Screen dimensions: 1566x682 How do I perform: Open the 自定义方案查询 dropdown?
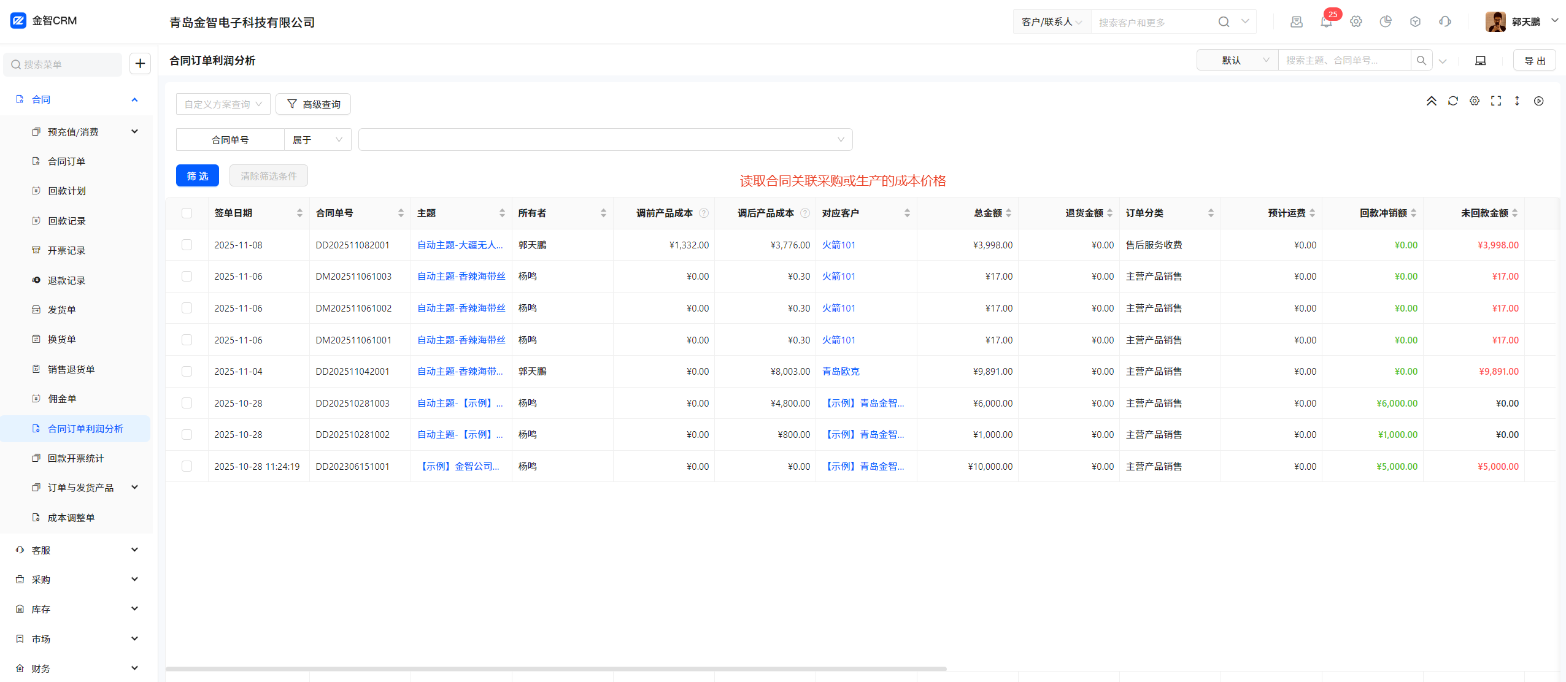tap(223, 104)
